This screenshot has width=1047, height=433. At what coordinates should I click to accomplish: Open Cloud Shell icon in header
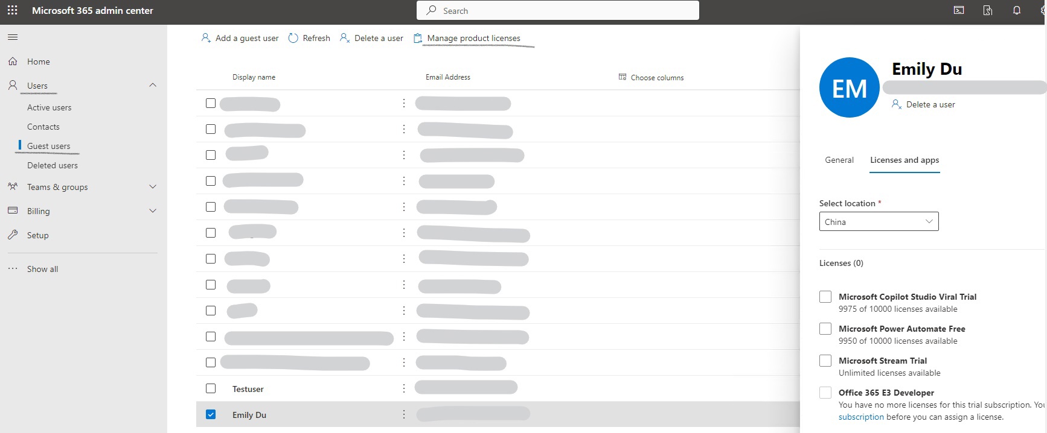coord(959,10)
